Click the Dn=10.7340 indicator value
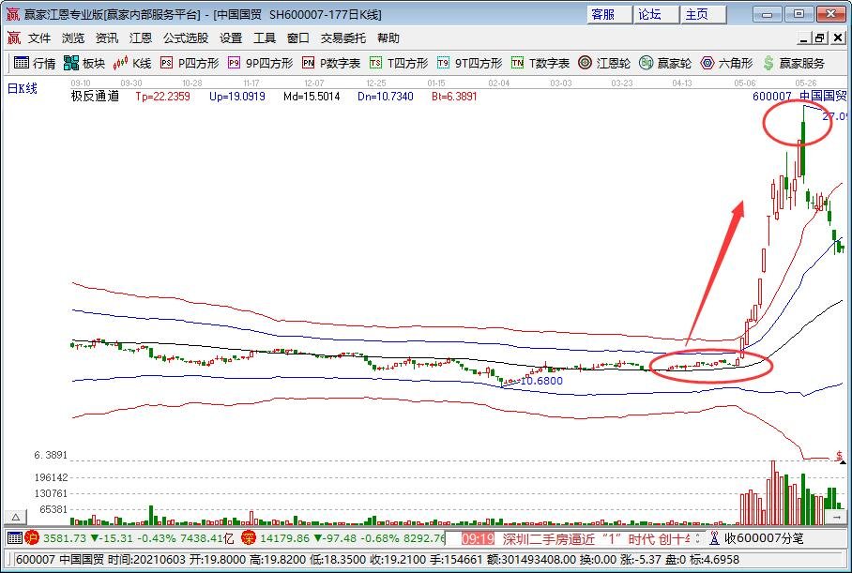Viewport: 852px width, 573px height. [x=386, y=97]
